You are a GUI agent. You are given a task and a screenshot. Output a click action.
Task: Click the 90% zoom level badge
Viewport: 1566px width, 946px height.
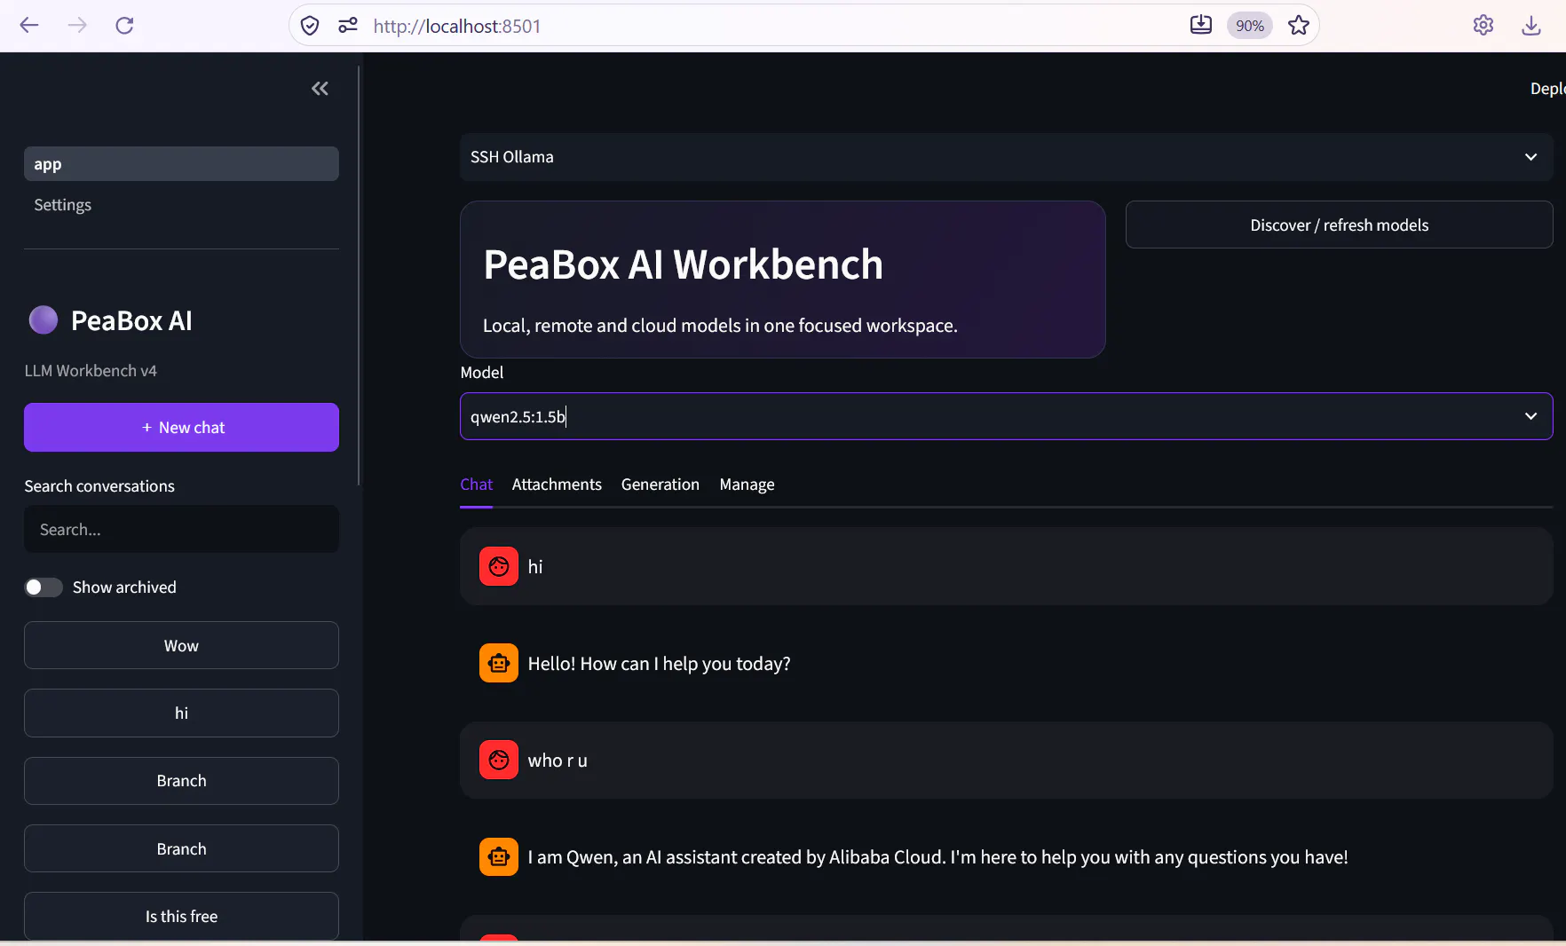tap(1249, 26)
